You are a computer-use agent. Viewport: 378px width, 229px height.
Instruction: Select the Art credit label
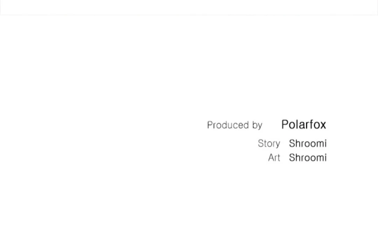point(274,158)
